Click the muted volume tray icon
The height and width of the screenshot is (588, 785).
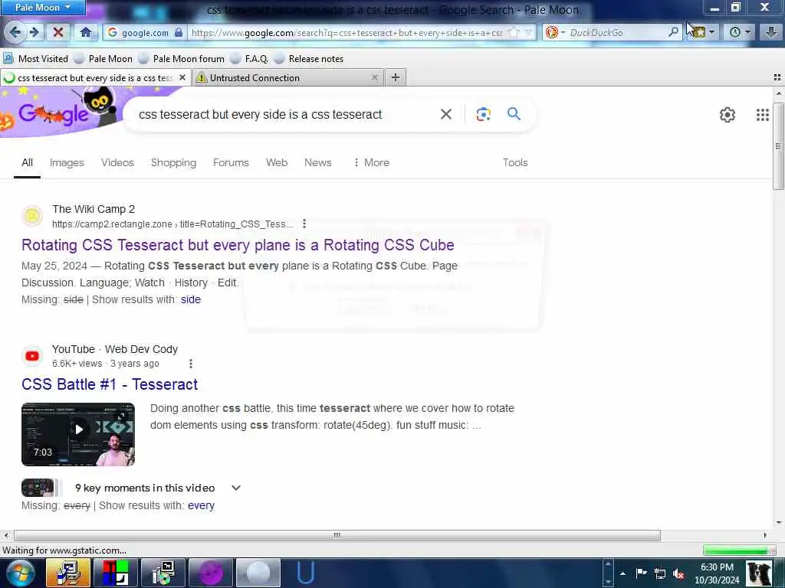coord(679,573)
